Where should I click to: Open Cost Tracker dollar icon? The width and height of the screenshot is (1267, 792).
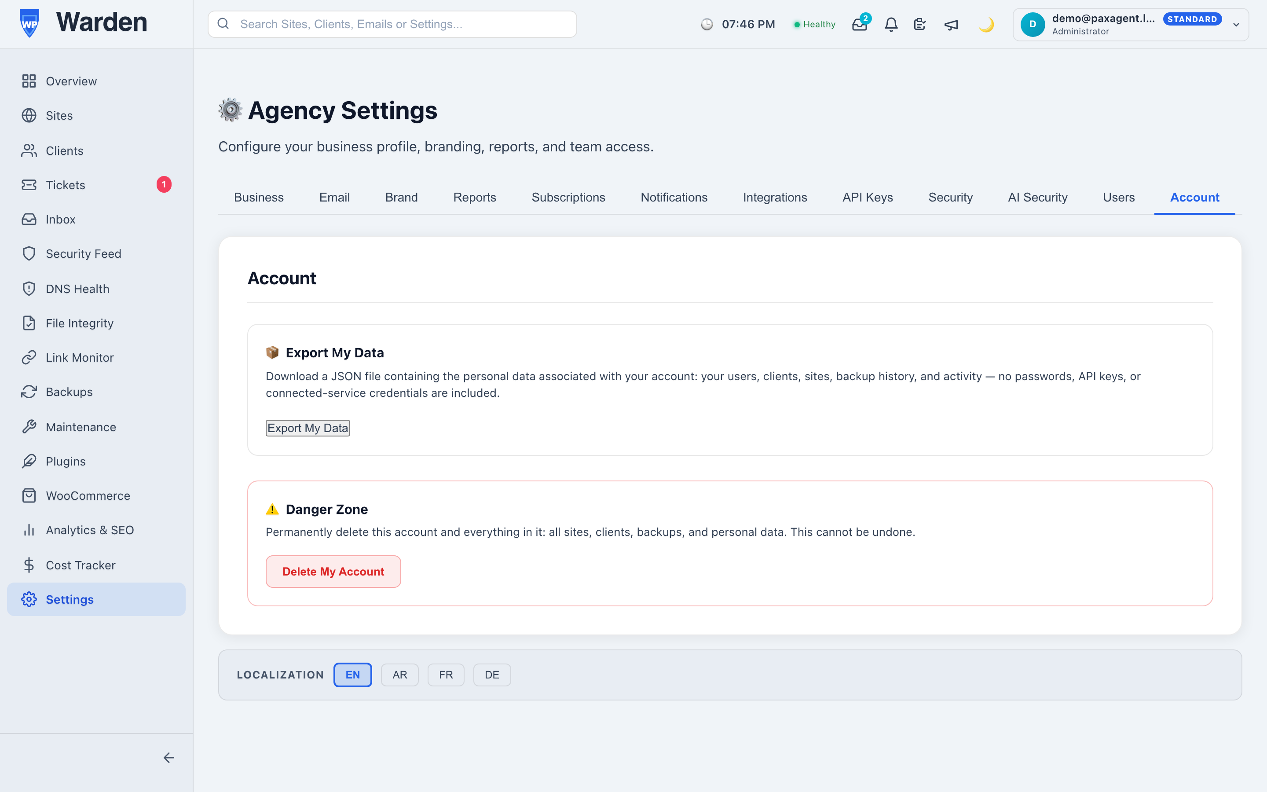click(29, 565)
